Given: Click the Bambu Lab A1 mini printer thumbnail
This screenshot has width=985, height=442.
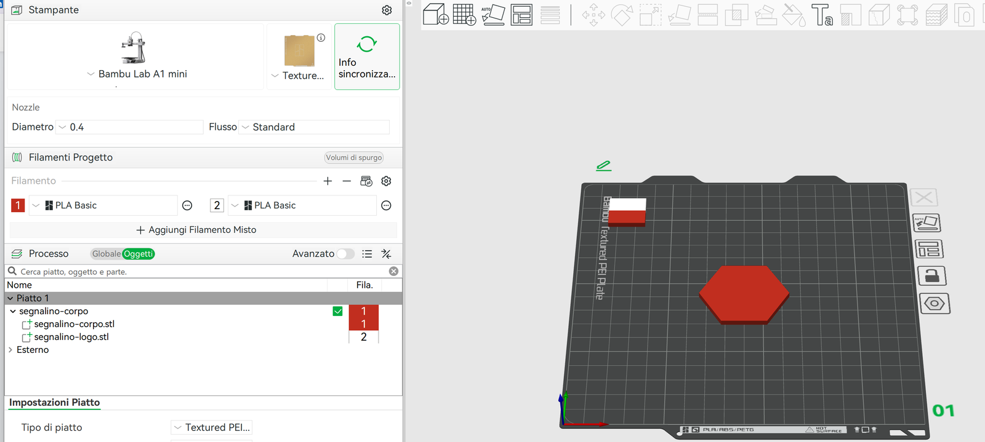Looking at the screenshot, I should [x=134, y=48].
